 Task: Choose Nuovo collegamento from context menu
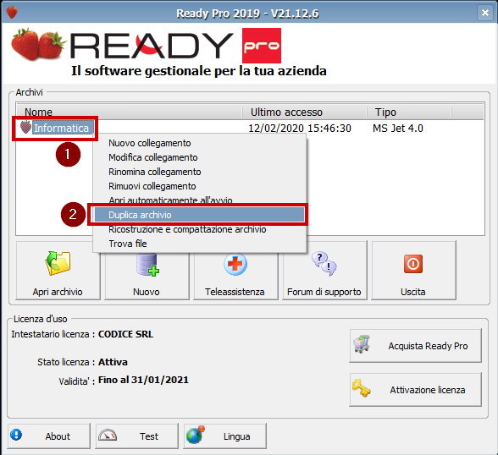point(150,143)
